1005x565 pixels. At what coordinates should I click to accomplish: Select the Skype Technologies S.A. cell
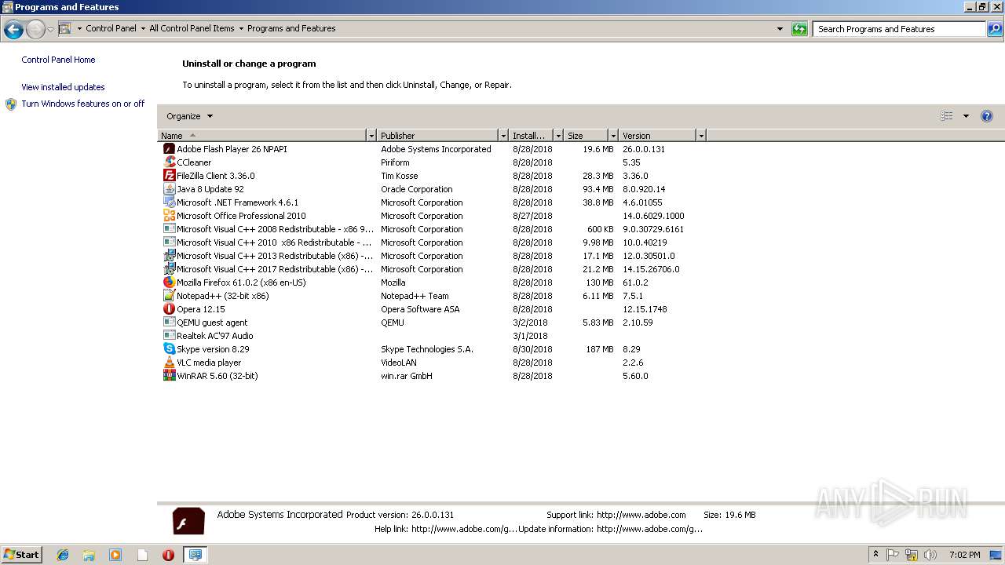tap(427, 349)
